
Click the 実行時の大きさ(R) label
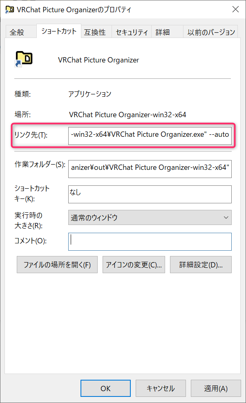click(x=29, y=220)
